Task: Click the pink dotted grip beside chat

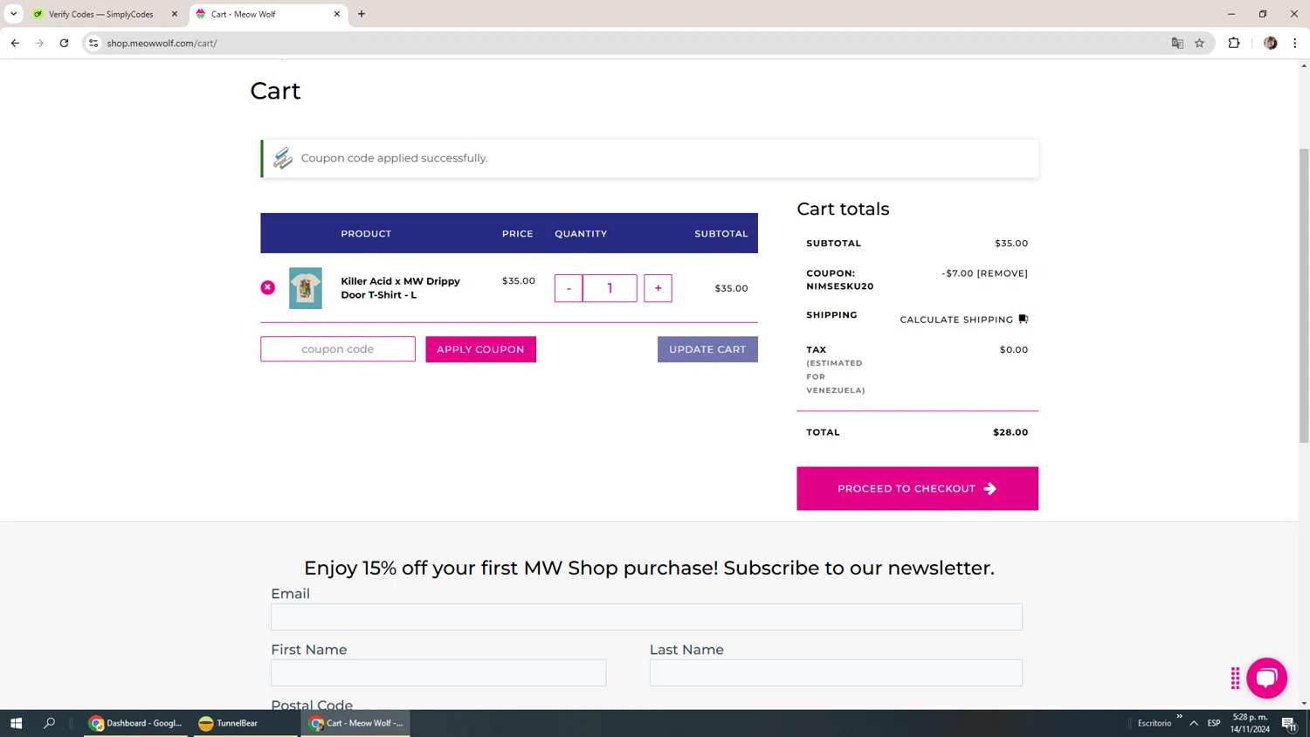Action: (x=1235, y=678)
